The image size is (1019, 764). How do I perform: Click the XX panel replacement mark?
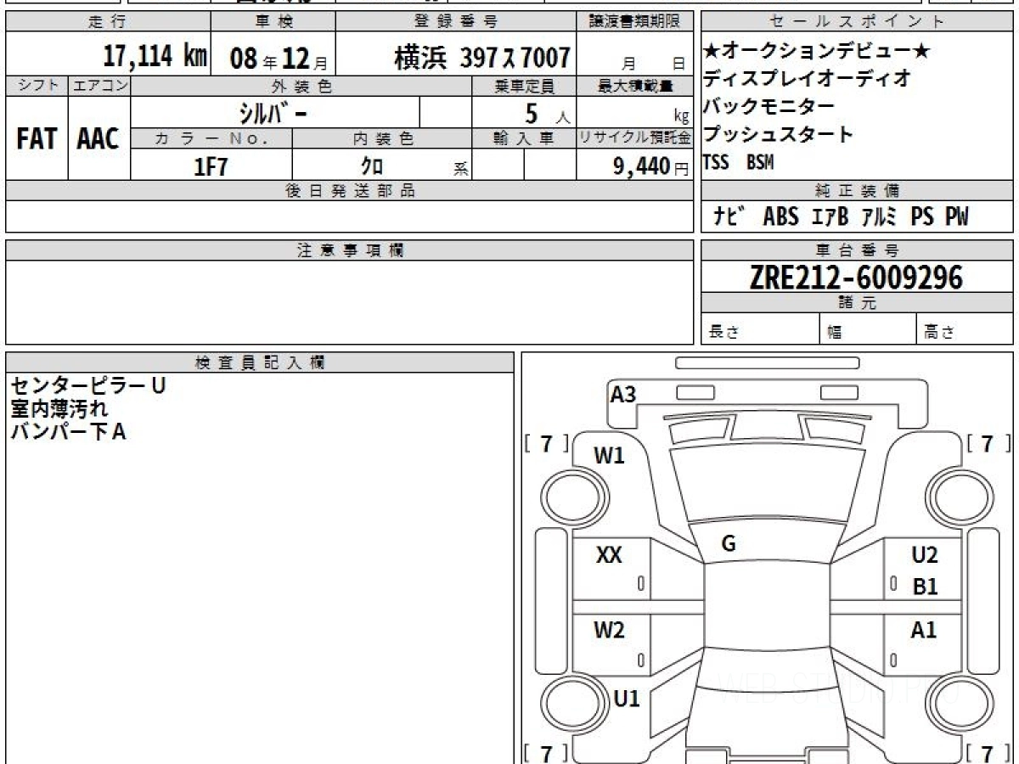[x=609, y=556]
